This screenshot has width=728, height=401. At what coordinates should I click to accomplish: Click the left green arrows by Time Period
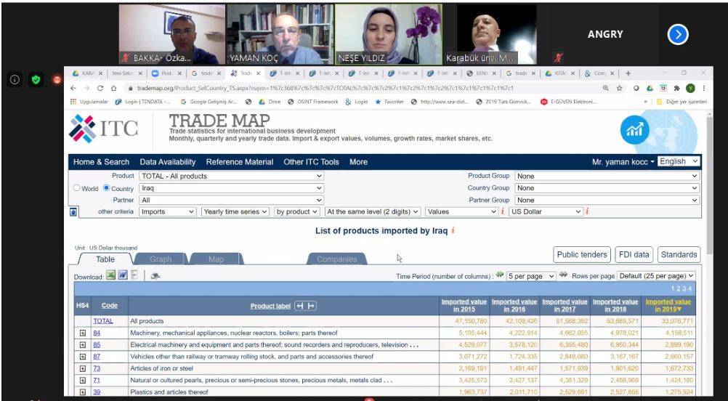(500, 275)
